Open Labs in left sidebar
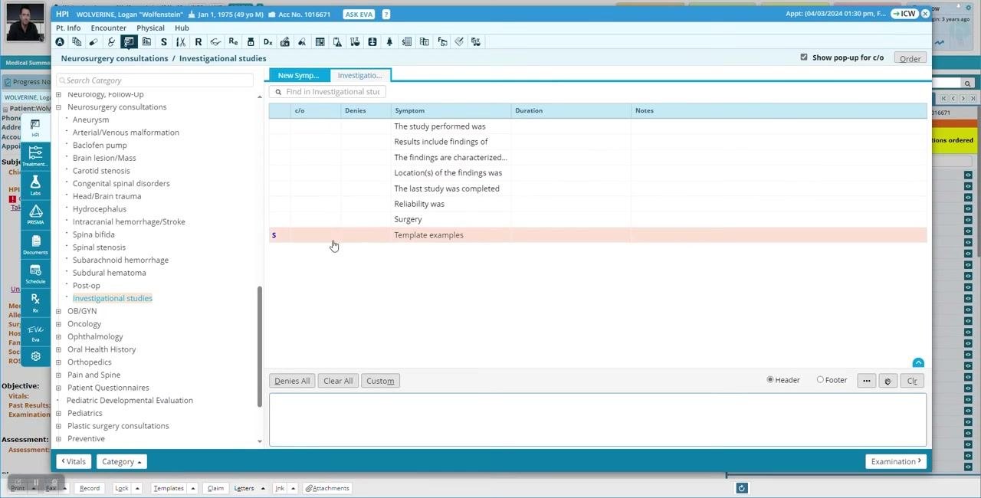The height and width of the screenshot is (498, 981). (x=35, y=185)
